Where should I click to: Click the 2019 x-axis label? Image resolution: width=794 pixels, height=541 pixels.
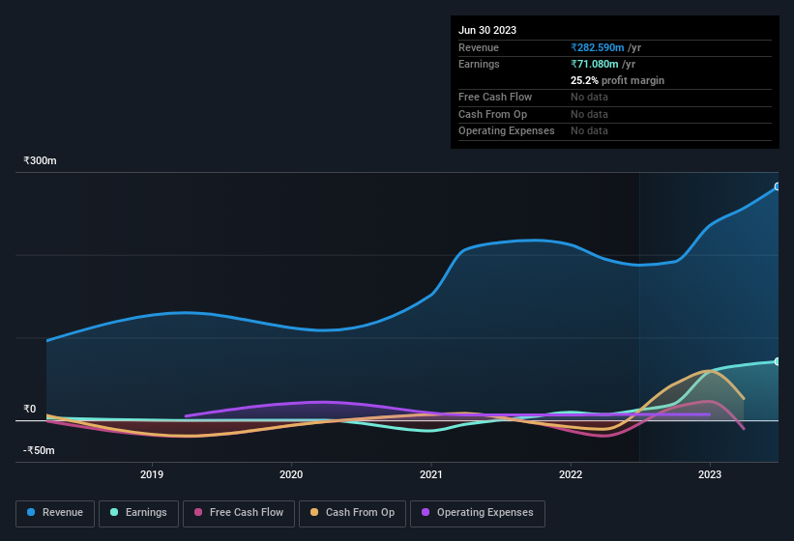pyautogui.click(x=152, y=474)
